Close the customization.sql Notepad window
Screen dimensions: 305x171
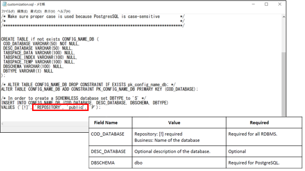pyautogui.click(x=280, y=4)
